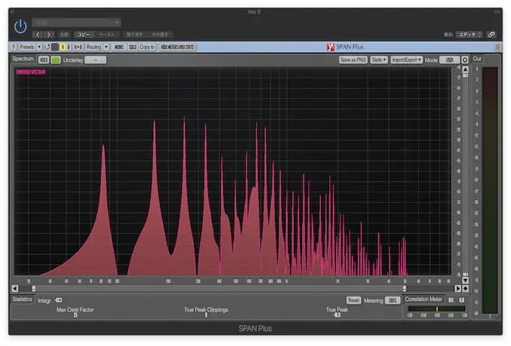The width and height of the screenshot is (511, 346).
Task: Expand the Routing dropdown arrow
Action: click(106, 47)
